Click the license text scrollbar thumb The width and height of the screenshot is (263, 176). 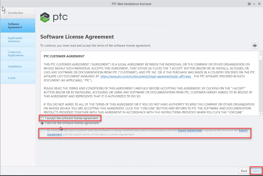click(261, 58)
